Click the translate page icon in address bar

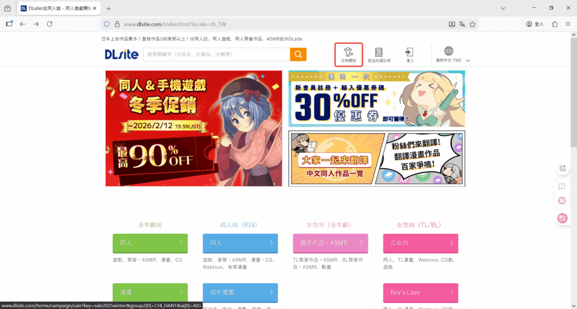pyautogui.click(x=462, y=24)
